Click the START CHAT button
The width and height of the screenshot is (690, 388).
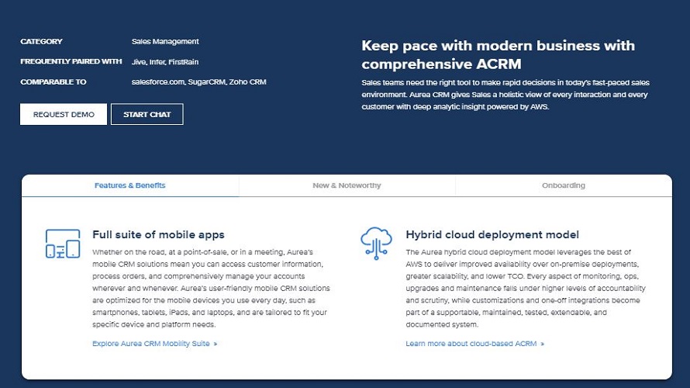point(147,114)
